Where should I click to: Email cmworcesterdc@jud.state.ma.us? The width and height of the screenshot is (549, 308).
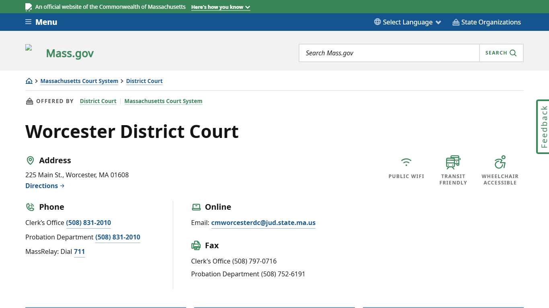[263, 223]
